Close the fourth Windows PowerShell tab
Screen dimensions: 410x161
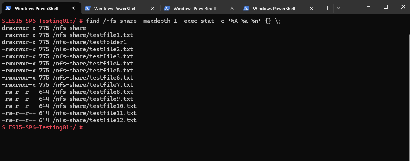tap(311, 8)
